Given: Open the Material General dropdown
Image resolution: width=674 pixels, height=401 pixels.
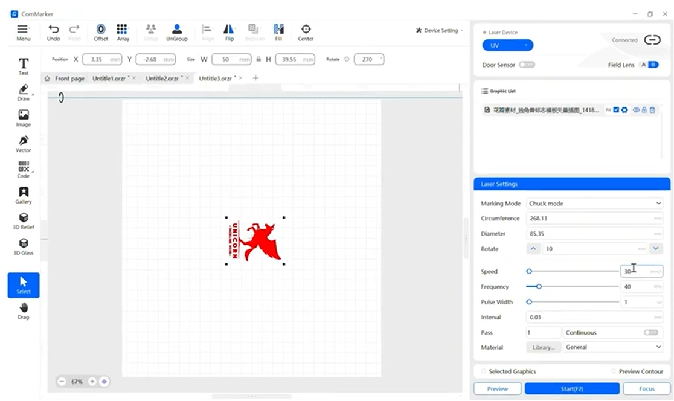Looking at the screenshot, I should tap(613, 347).
